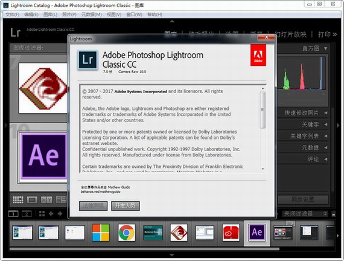Click 开发人员 button in dialog

(126, 206)
